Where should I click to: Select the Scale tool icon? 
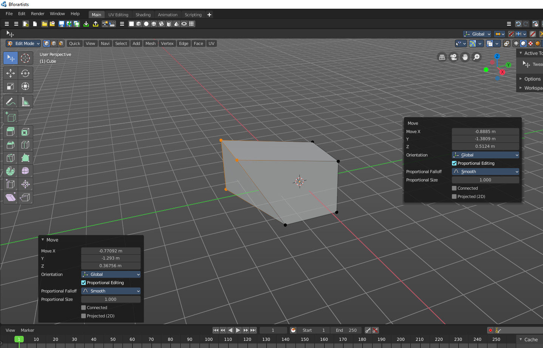point(11,87)
